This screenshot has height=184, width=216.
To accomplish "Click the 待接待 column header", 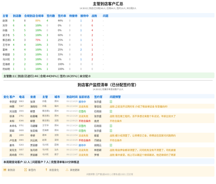I will [73, 16].
